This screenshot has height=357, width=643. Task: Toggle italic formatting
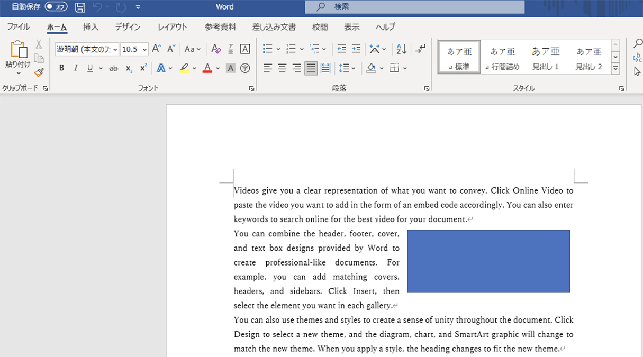[x=76, y=68]
